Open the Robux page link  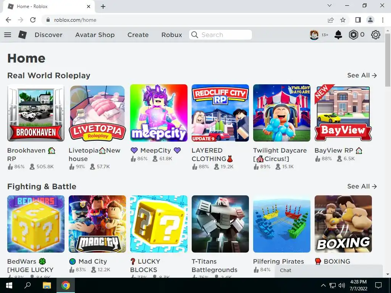coord(171,35)
